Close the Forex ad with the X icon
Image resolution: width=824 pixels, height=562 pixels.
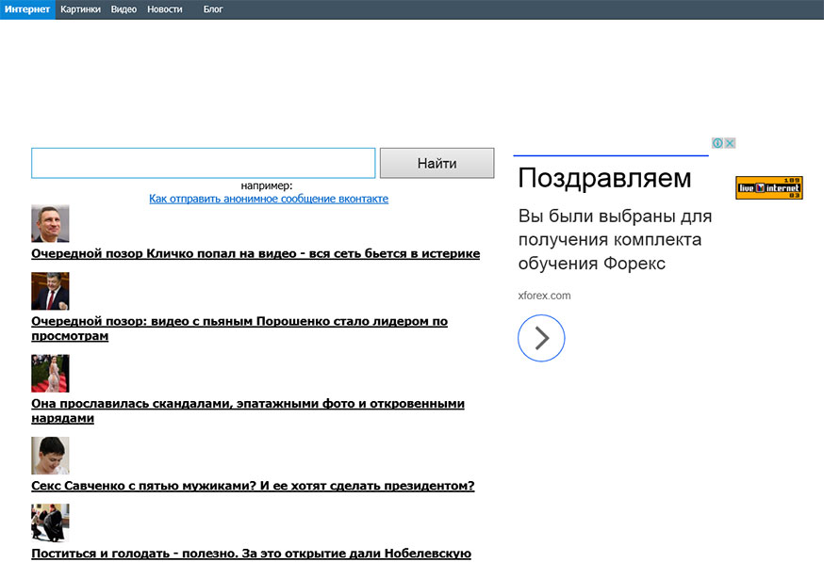(730, 143)
